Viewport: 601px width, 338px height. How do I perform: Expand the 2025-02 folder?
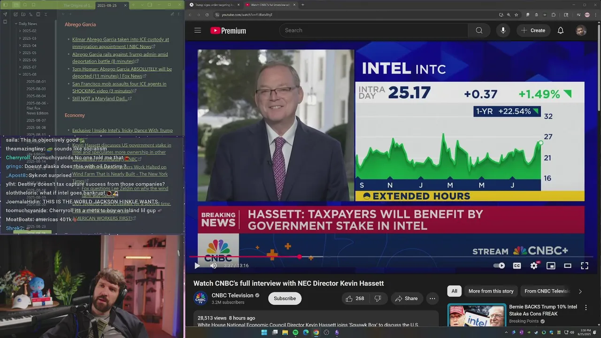pyautogui.click(x=29, y=31)
